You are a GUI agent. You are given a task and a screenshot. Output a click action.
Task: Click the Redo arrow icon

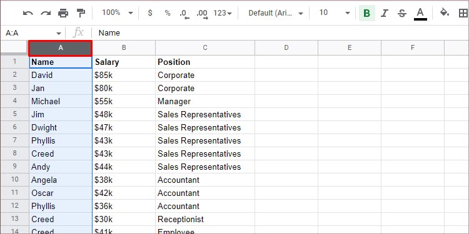46,13
